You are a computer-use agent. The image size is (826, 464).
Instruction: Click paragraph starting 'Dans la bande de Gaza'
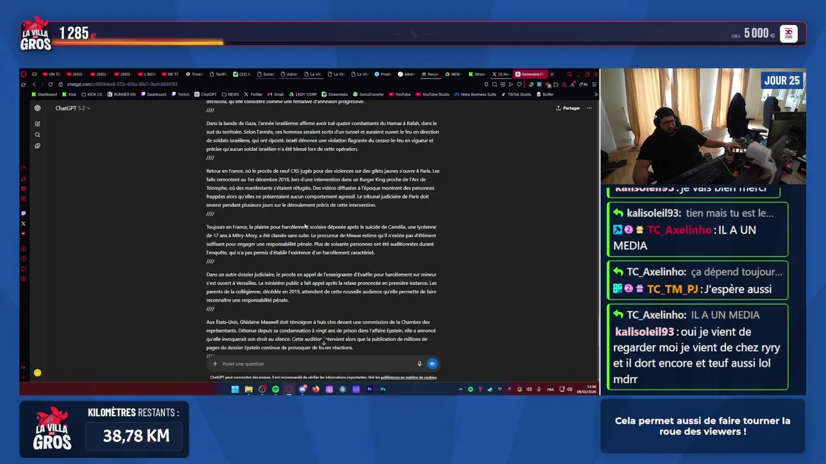[x=323, y=136]
